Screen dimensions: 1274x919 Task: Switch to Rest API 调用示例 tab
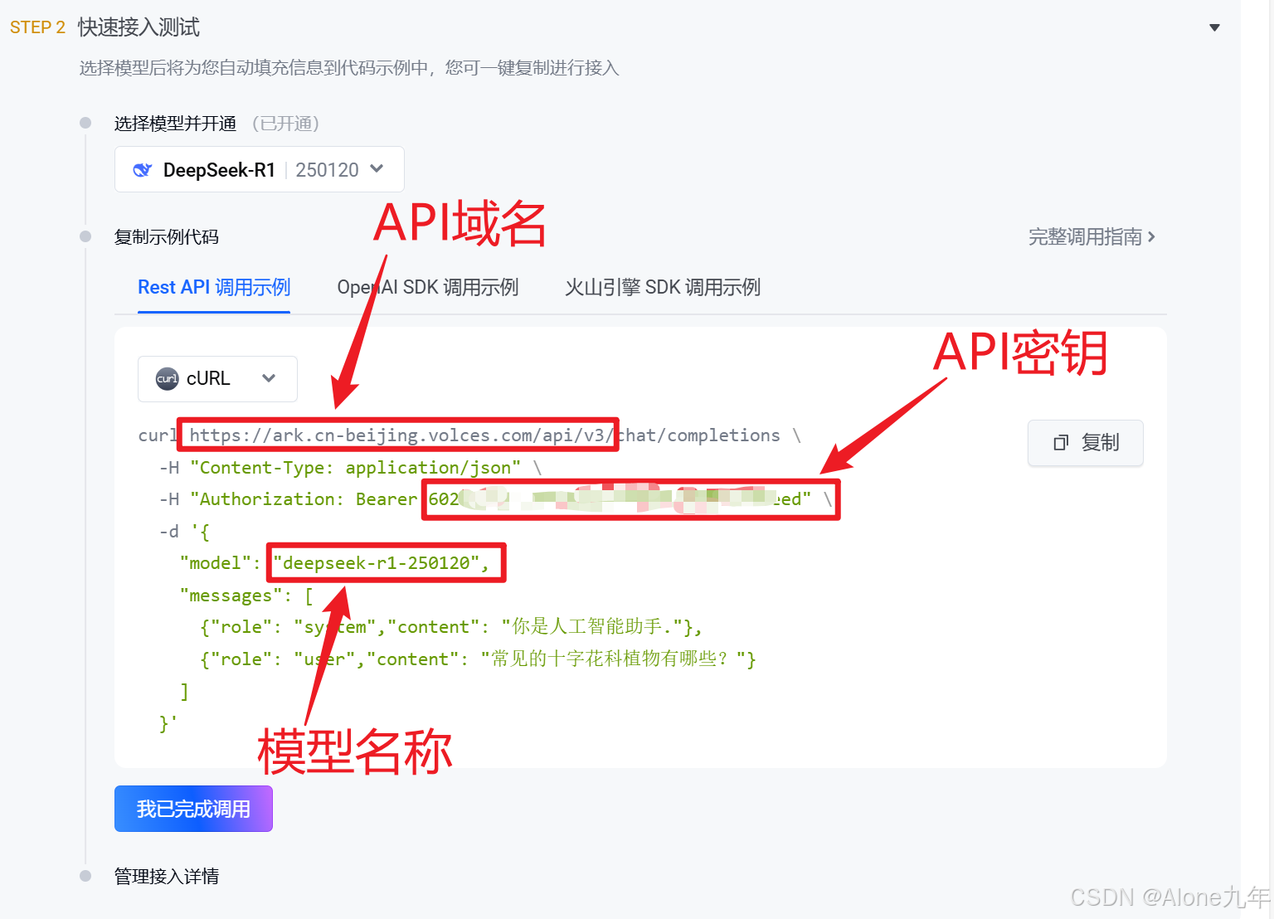214,287
